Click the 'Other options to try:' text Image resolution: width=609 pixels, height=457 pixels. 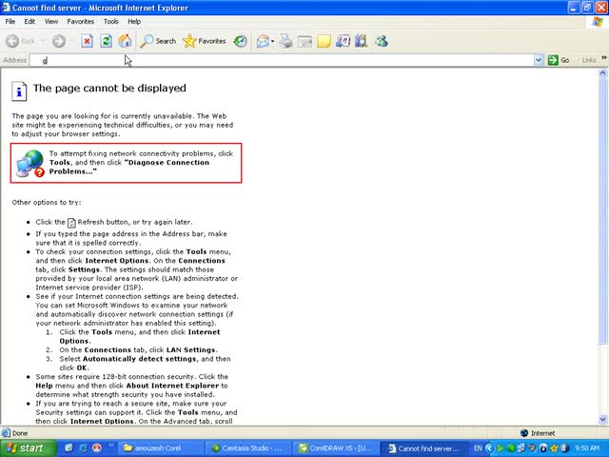click(x=47, y=203)
